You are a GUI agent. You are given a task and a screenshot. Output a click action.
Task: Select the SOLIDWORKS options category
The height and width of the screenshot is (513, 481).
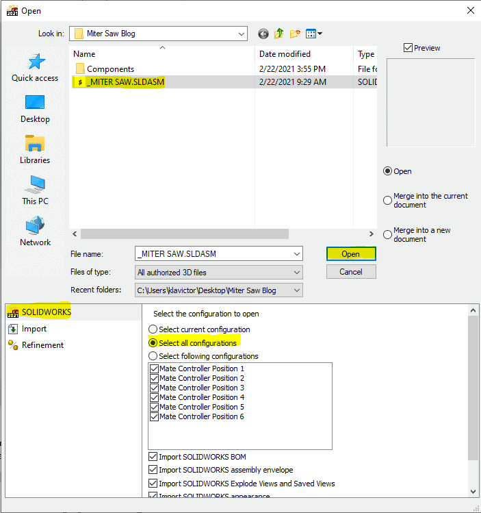click(x=74, y=312)
